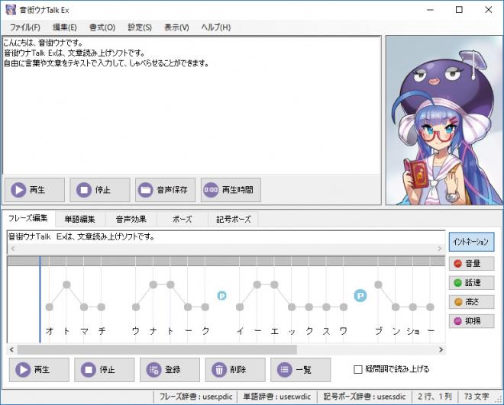Click 単語辞書 : user.wdic in status bar
This screenshot has height=405, width=504.
tap(276, 397)
